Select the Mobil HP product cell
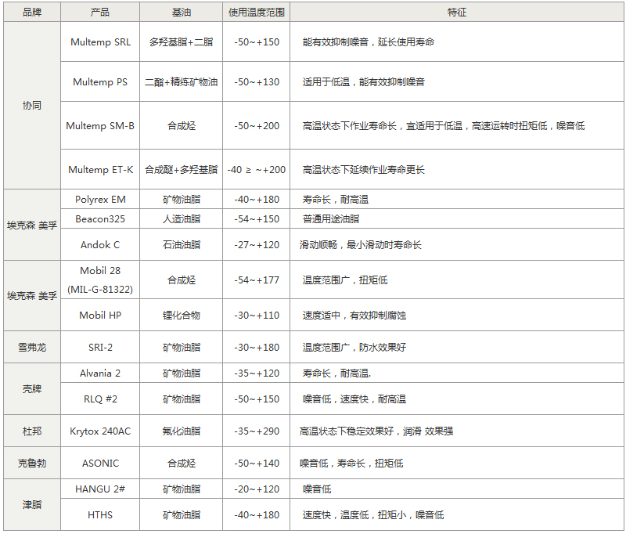This screenshot has width=626, height=534. 100,315
